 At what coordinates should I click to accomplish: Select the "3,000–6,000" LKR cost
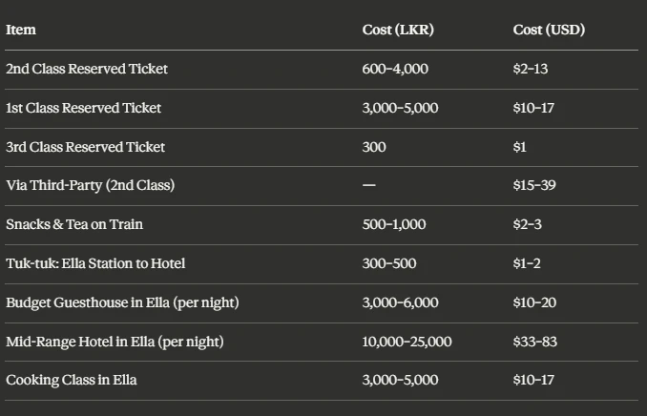click(401, 302)
